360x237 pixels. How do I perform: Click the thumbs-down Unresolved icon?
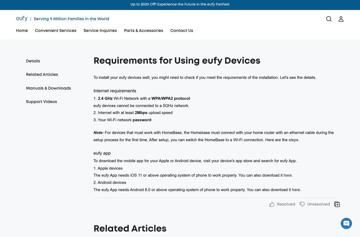302,204
